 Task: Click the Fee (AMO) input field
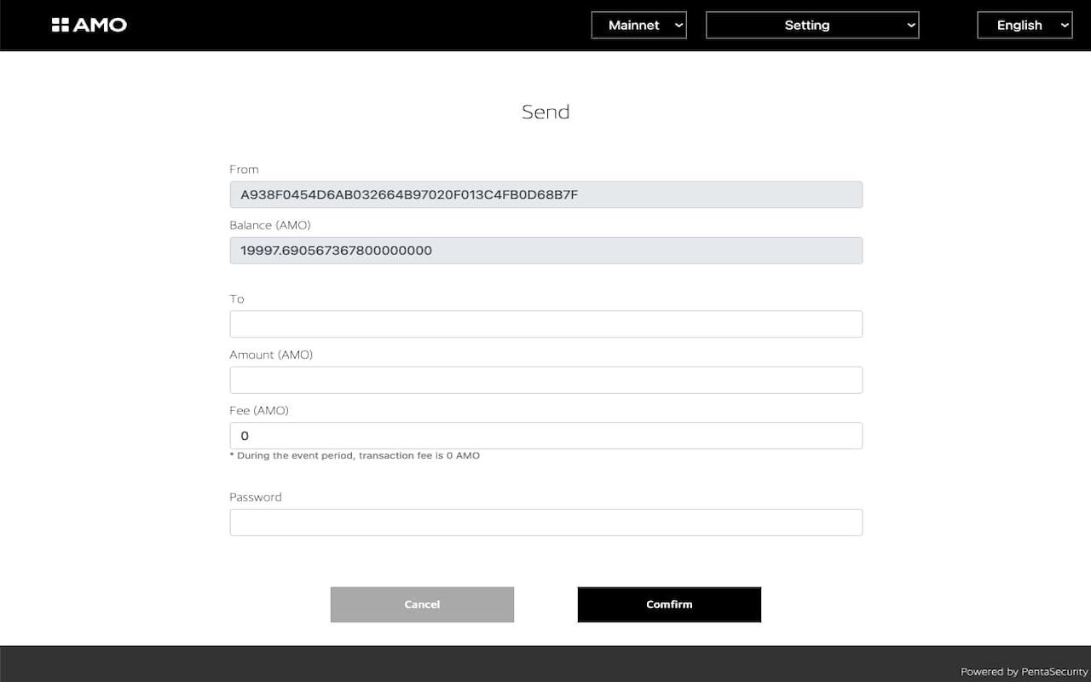pyautogui.click(x=545, y=436)
